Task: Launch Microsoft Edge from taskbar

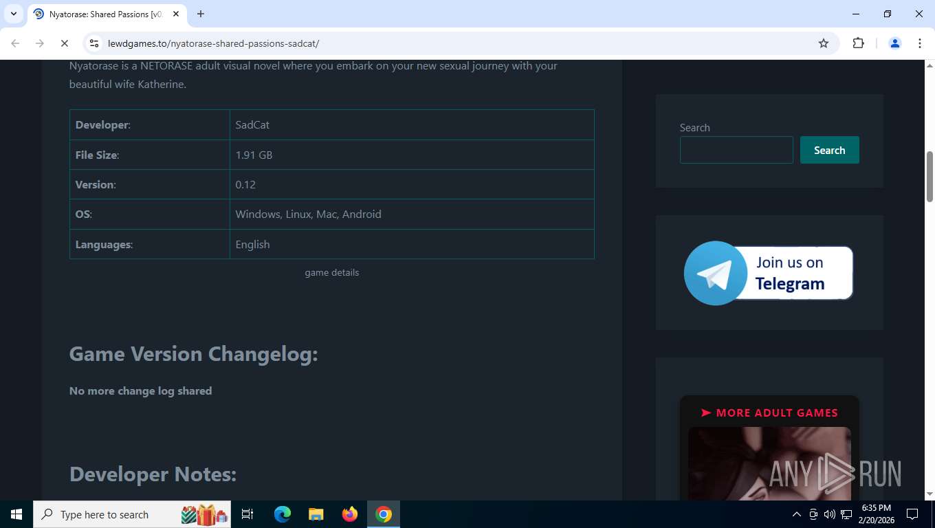Action: tap(283, 514)
